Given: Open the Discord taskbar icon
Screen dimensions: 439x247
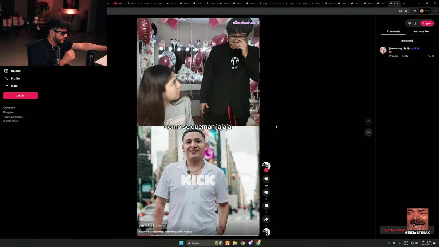Looking at the screenshot, I should point(250,243).
